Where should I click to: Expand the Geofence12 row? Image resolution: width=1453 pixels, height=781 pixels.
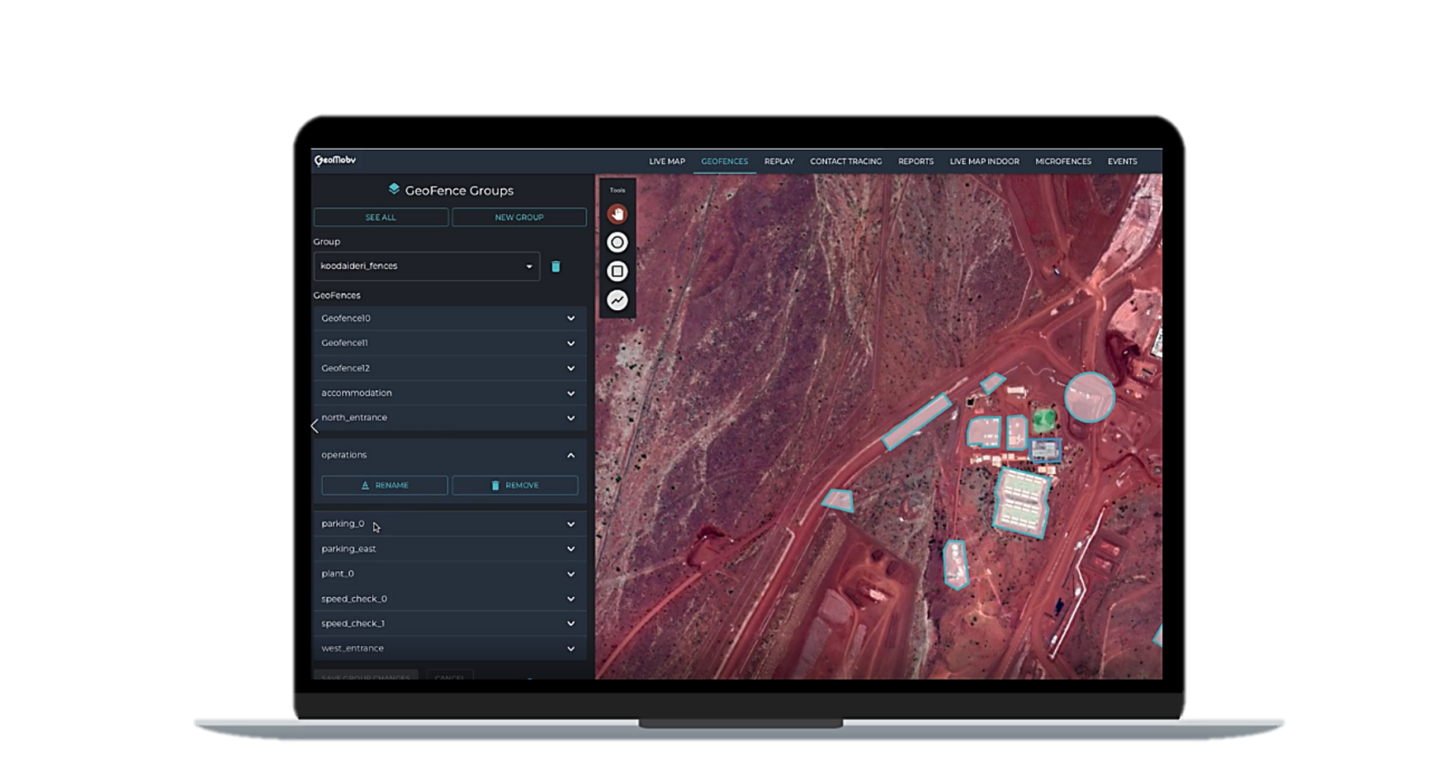click(450, 368)
